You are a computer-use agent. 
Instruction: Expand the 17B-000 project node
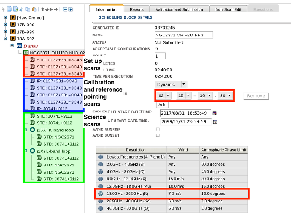pos(5,25)
